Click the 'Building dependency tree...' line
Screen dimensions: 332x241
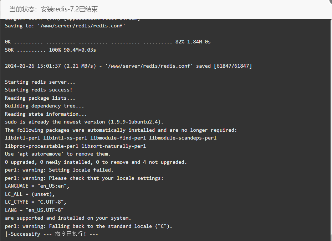pos(45,106)
